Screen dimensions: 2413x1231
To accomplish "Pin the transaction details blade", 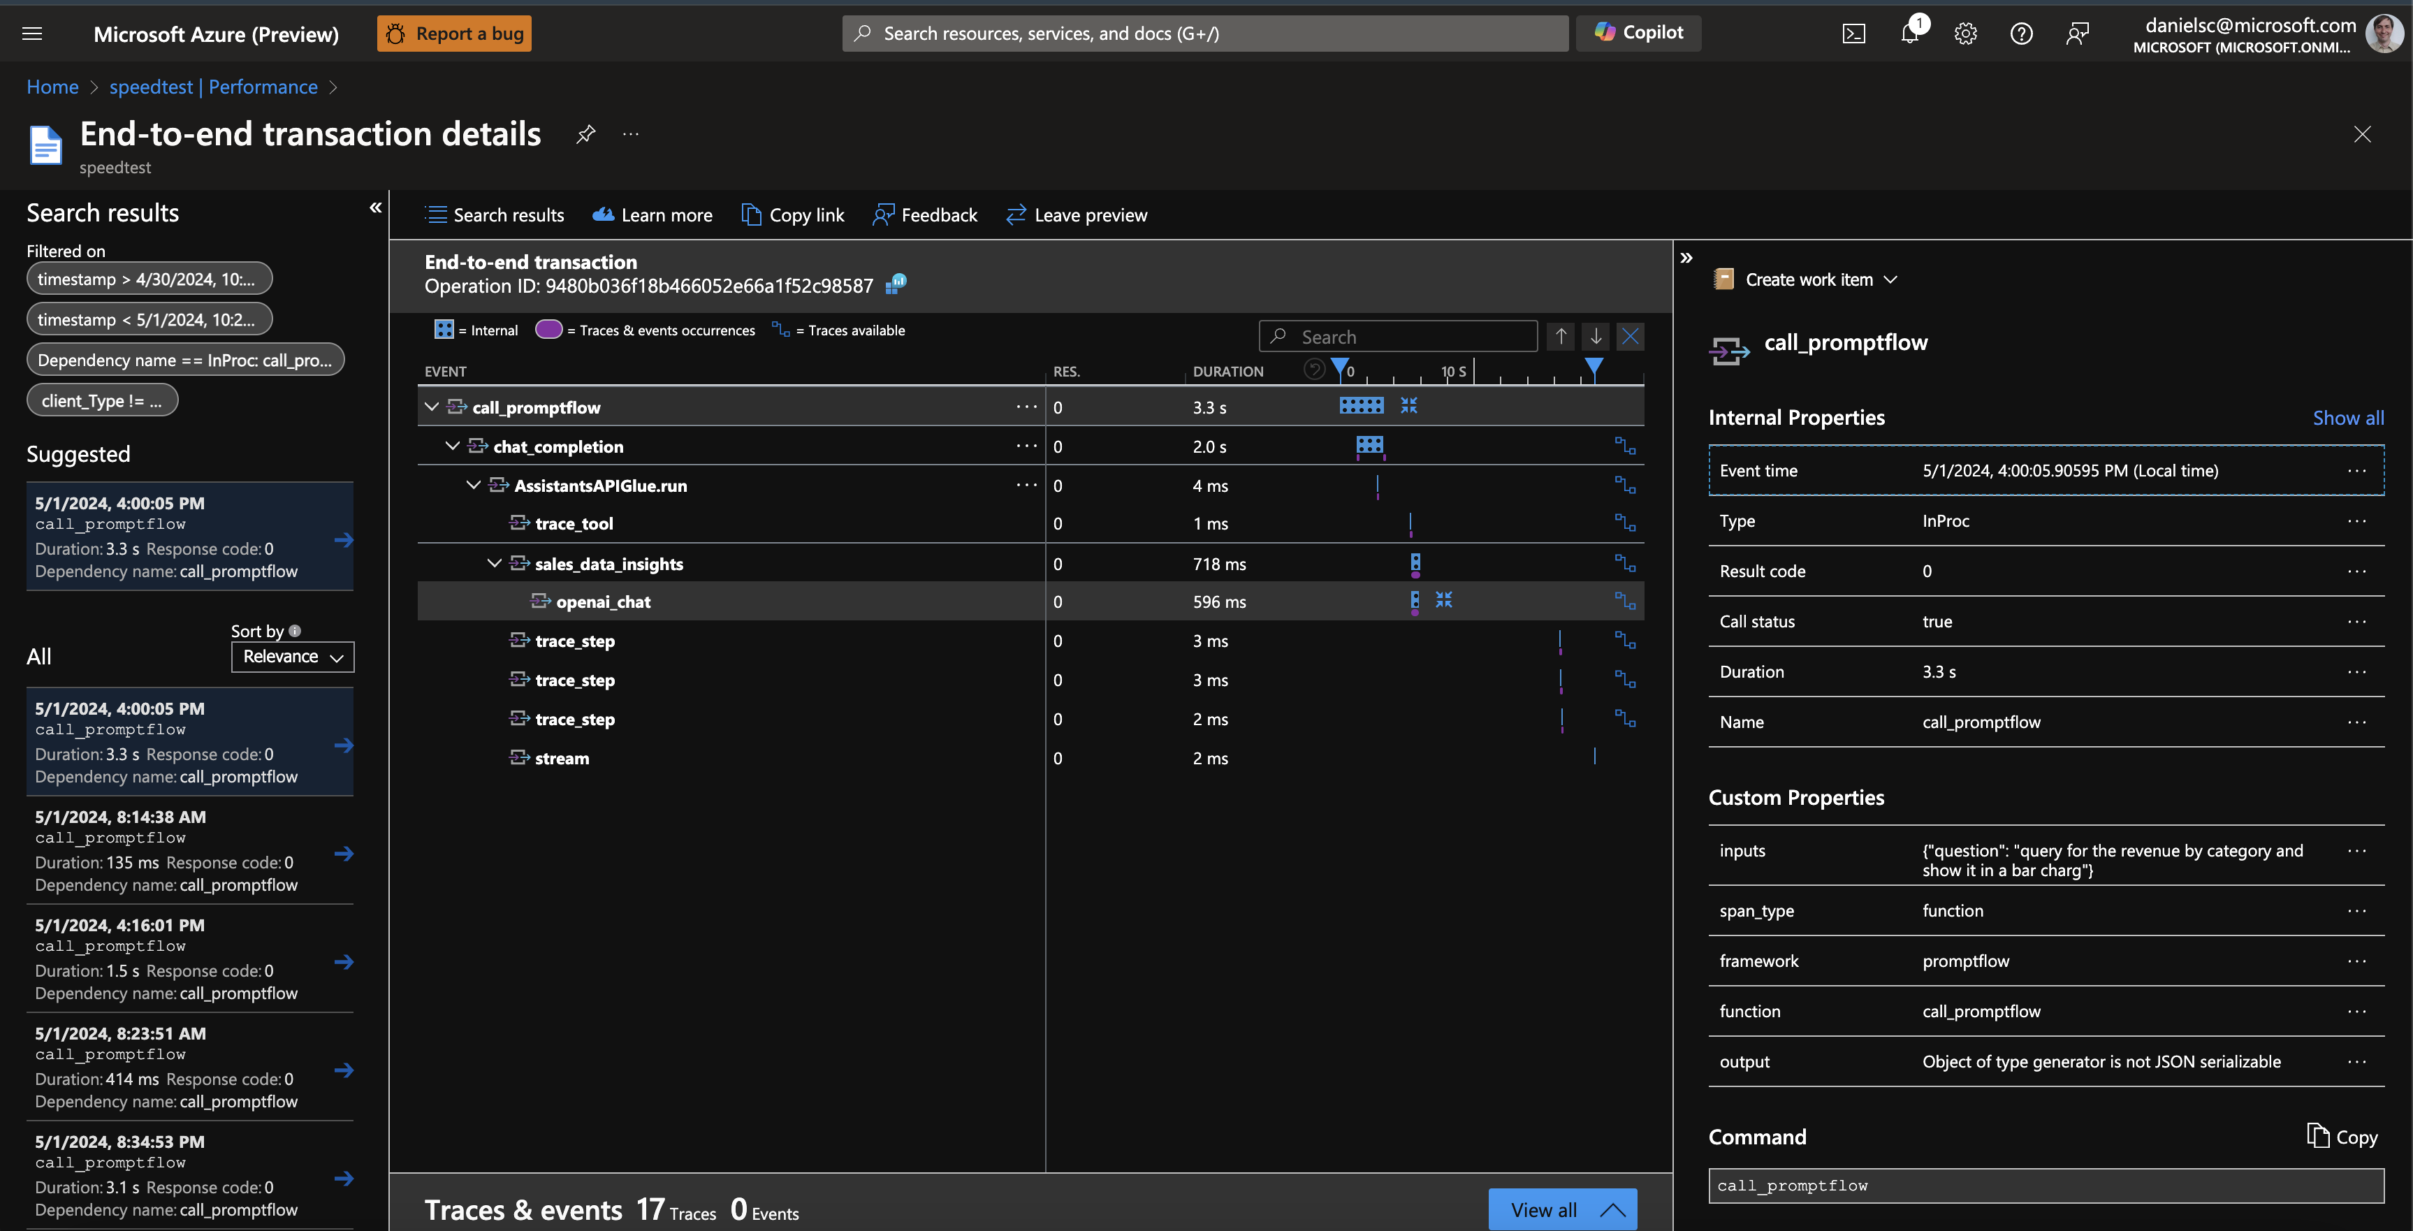I will (x=585, y=134).
